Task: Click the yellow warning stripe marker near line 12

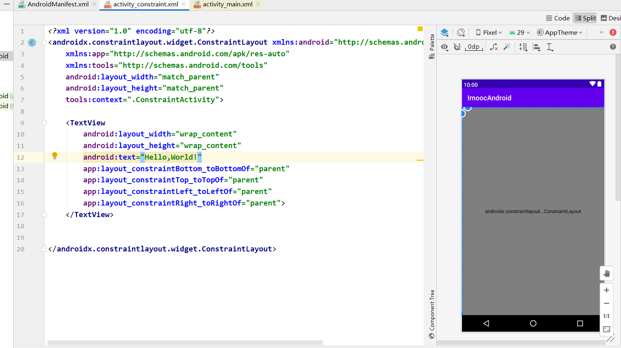Action: click(420, 160)
